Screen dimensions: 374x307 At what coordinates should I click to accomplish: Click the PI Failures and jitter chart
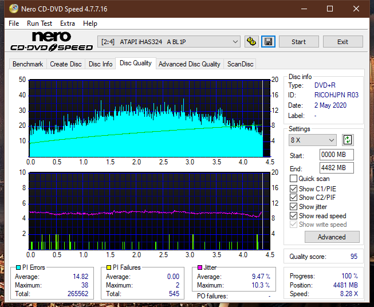click(x=149, y=211)
